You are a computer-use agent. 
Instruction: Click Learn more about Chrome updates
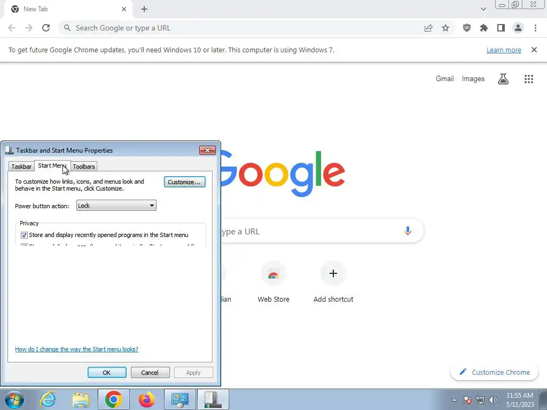click(x=504, y=50)
